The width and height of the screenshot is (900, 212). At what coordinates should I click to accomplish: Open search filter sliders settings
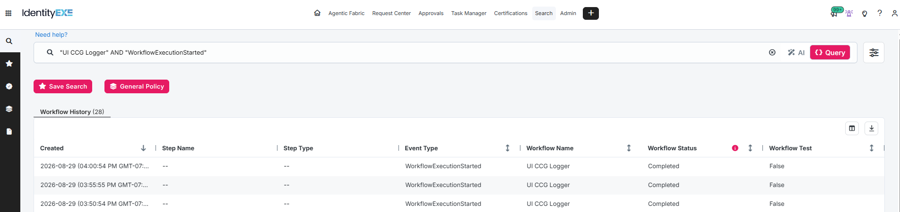tap(874, 53)
